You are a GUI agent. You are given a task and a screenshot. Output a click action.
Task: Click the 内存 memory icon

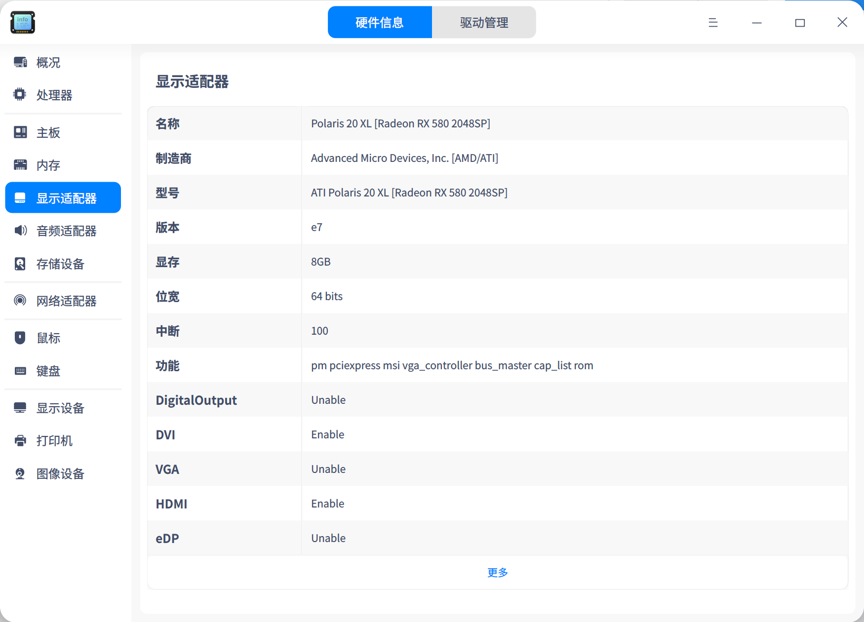tap(20, 165)
